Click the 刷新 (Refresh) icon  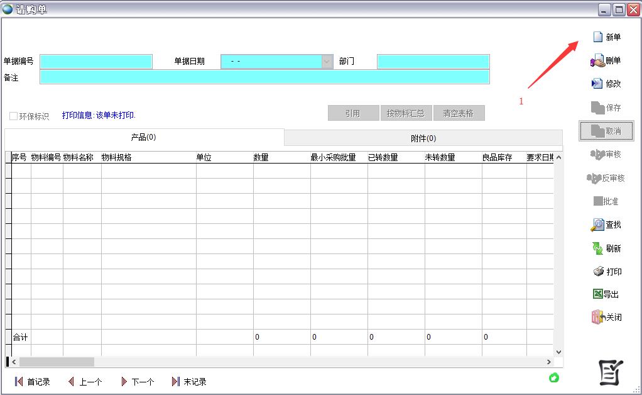point(597,248)
